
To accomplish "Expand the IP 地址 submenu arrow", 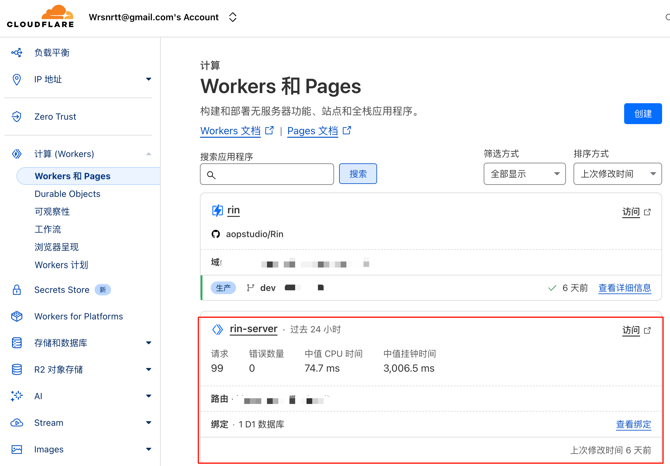I will pyautogui.click(x=149, y=79).
